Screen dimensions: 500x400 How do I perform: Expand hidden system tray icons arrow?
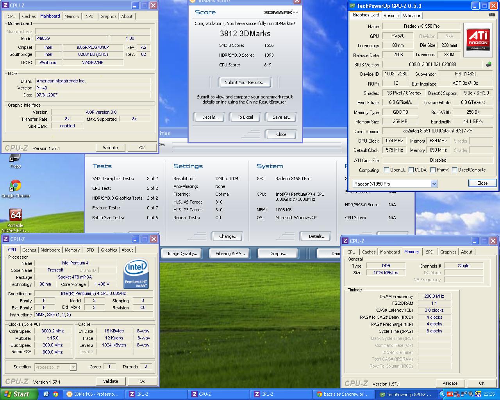(x=442, y=395)
